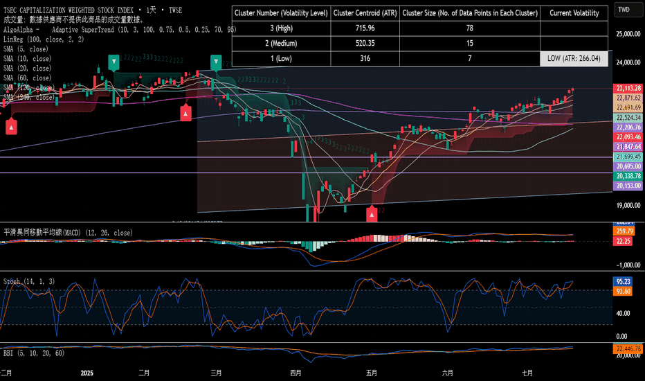Click the orange 259.79 MACD value label

tap(624, 231)
